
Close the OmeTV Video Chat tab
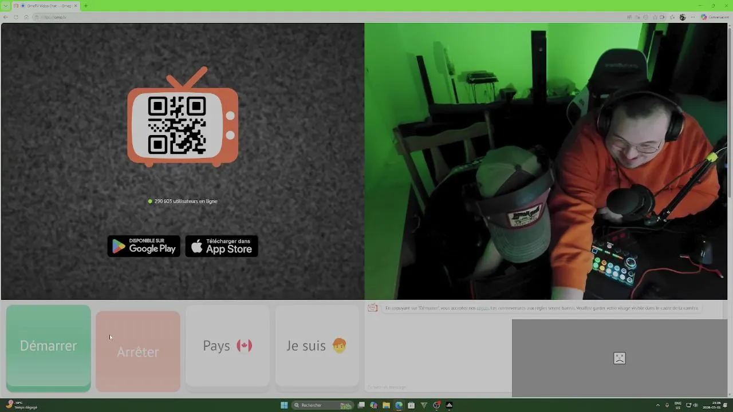(76, 6)
